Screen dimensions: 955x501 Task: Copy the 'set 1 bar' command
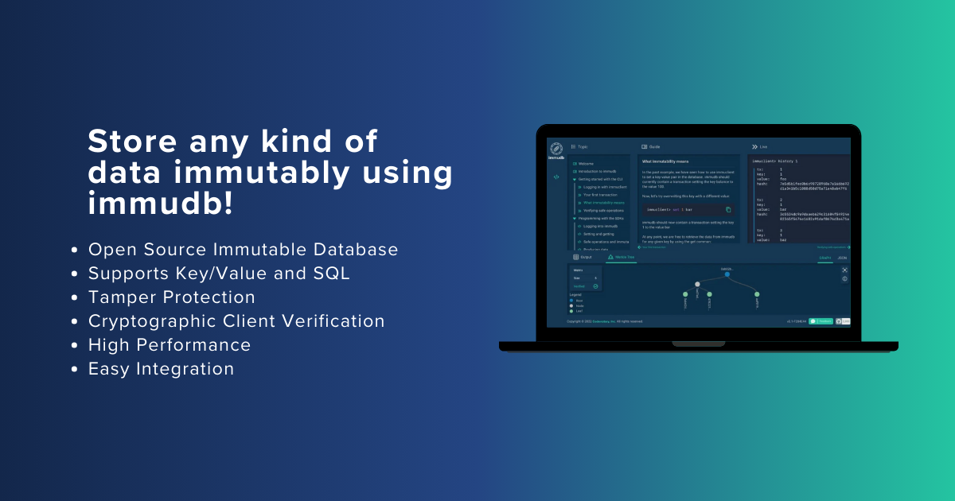point(727,209)
